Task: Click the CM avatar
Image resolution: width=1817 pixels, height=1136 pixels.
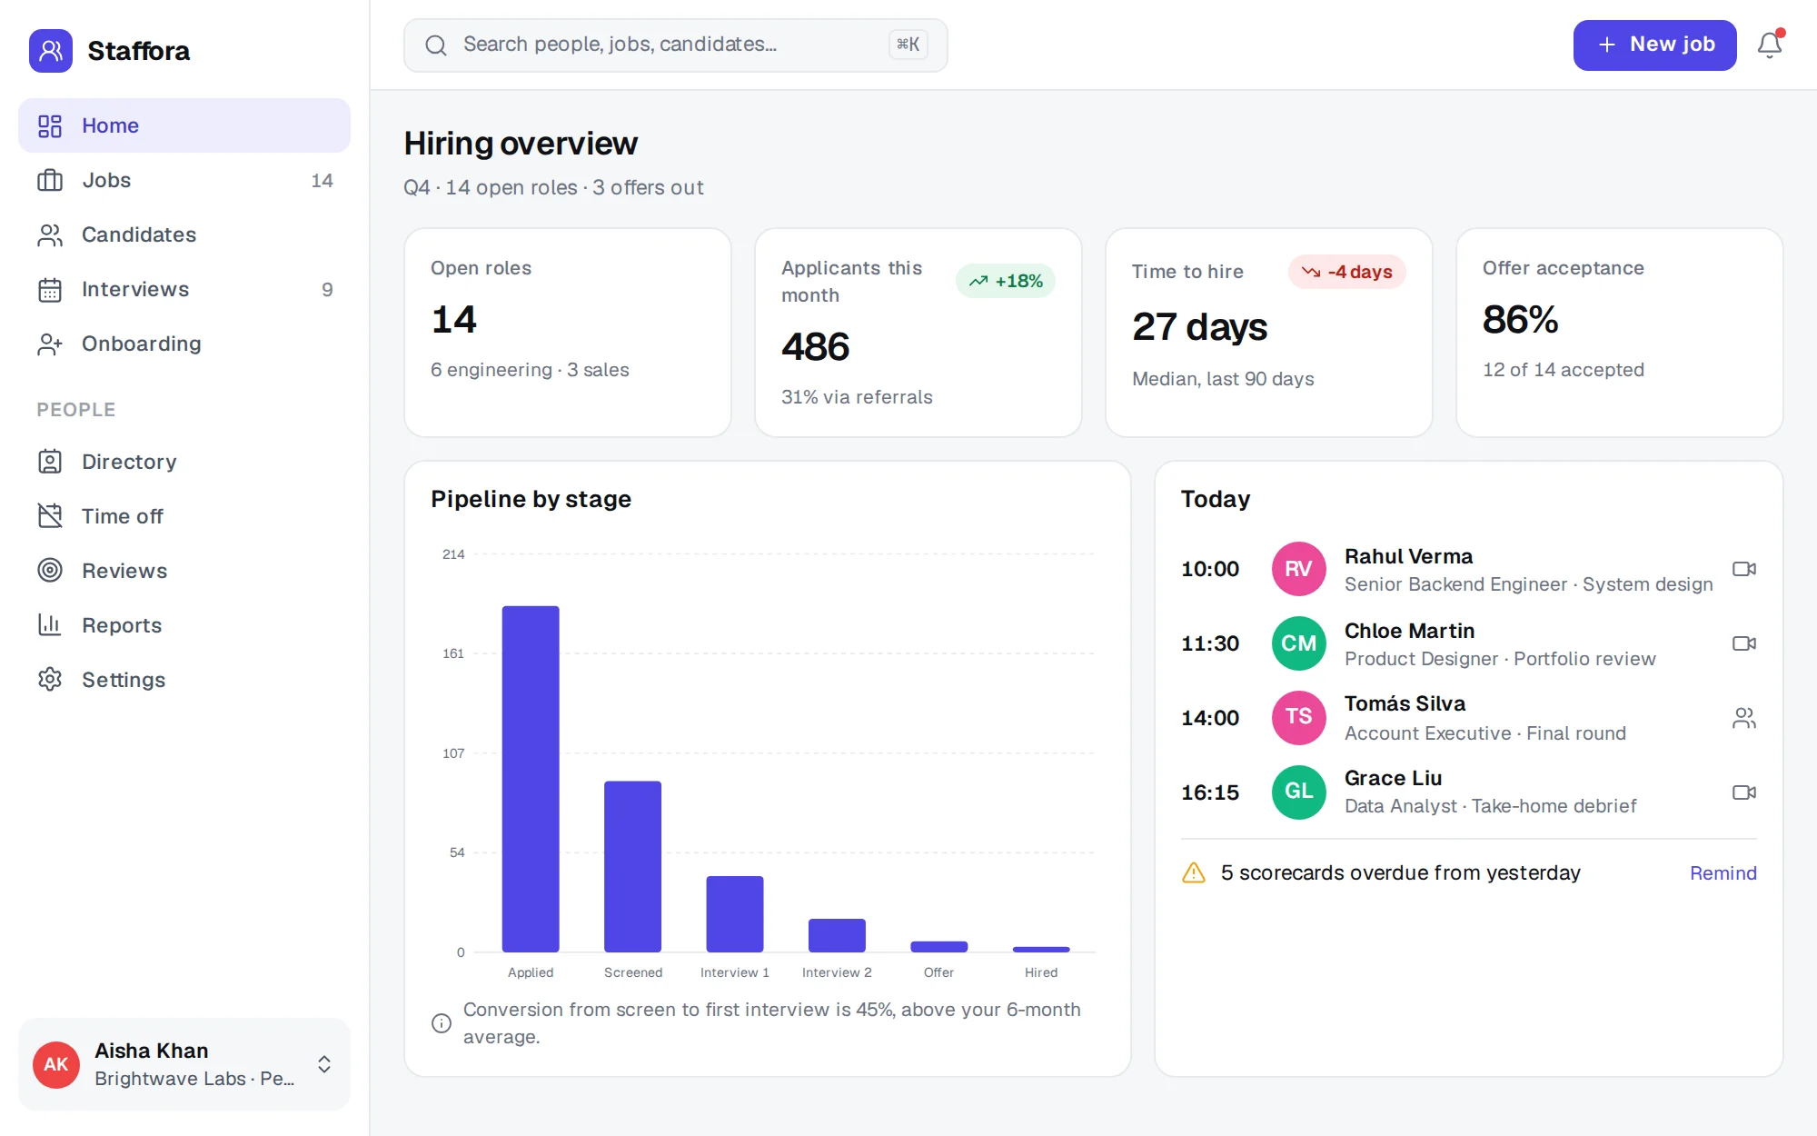Action: [1298, 643]
